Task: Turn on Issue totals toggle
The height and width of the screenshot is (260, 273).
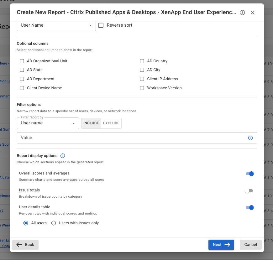Action: tap(249, 191)
